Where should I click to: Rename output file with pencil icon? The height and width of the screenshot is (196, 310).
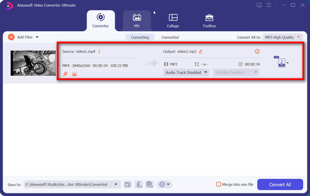[201, 51]
